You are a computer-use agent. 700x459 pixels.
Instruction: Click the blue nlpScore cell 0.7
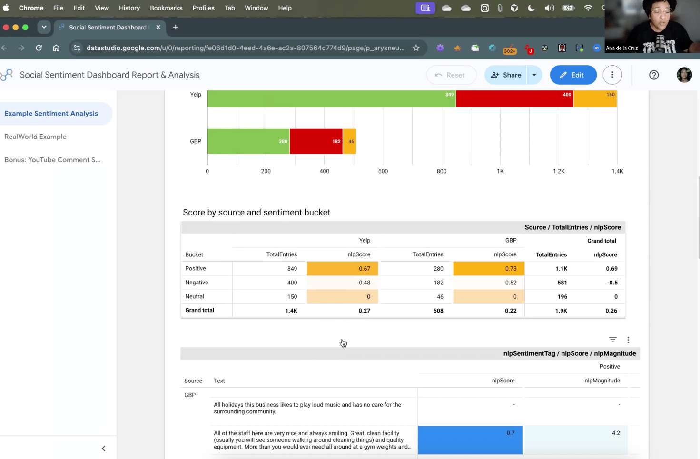coord(470,440)
